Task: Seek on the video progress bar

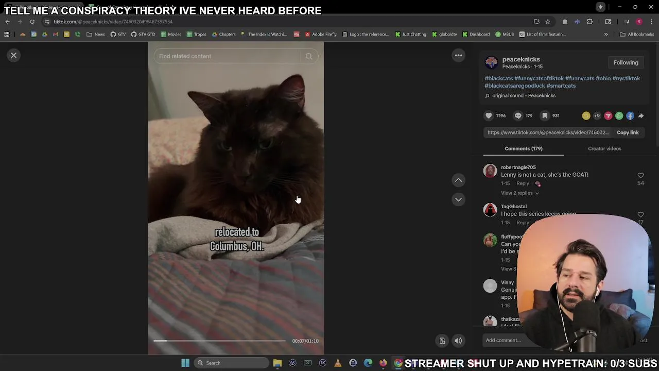Action: (x=219, y=341)
